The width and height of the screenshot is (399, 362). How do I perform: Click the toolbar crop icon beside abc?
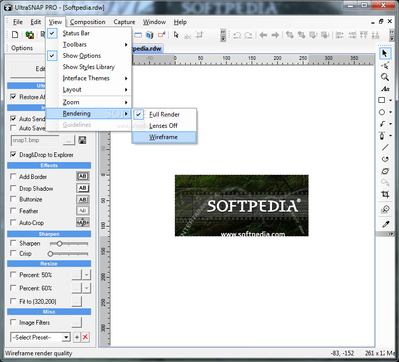(x=199, y=35)
